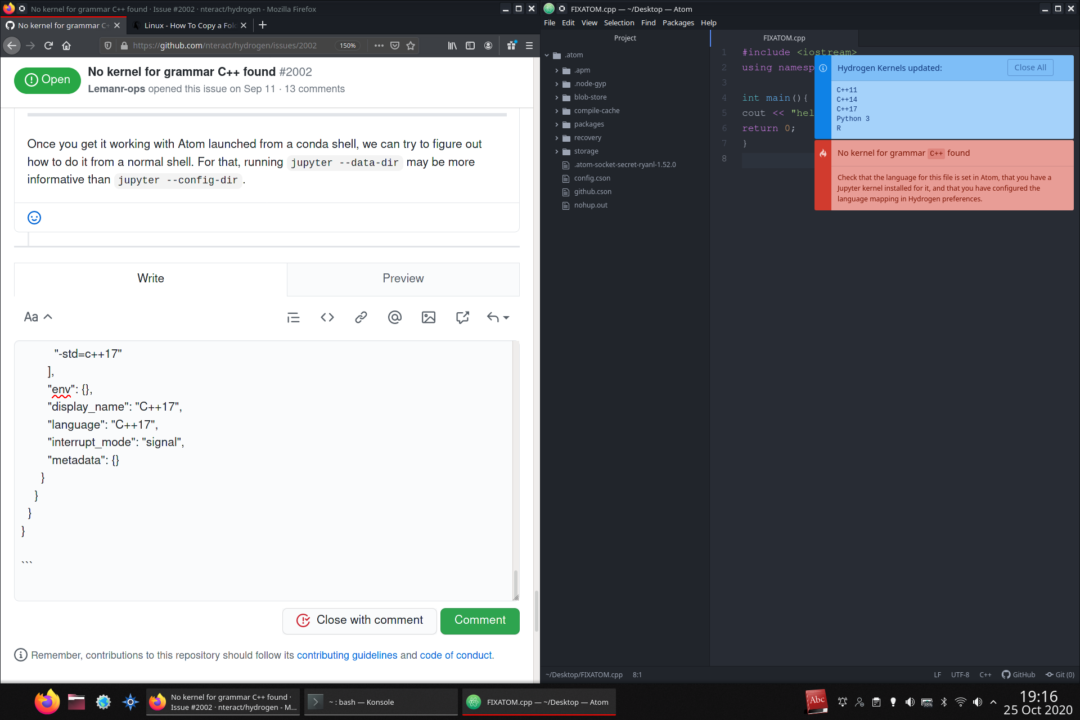Screen dimensions: 1080x720
Task: Launch Konsole from the taskbar
Action: point(380,701)
